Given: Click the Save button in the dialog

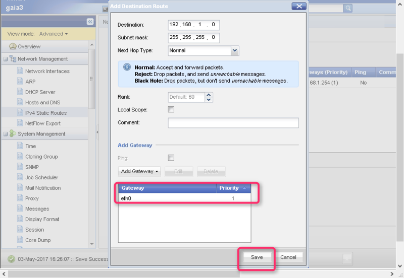Looking at the screenshot, I should 257,257.
